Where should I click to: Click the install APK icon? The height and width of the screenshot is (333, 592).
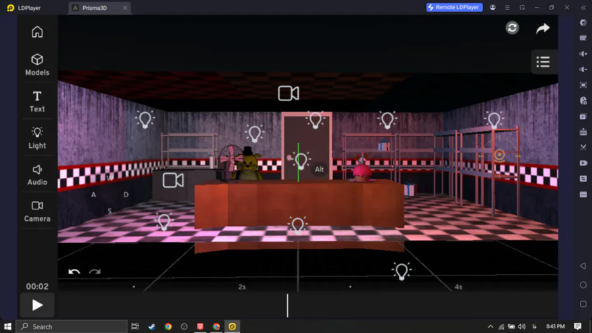click(x=583, y=132)
